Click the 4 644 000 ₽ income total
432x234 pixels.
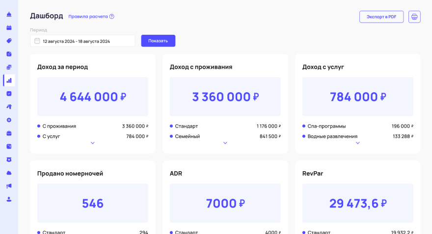click(x=93, y=97)
